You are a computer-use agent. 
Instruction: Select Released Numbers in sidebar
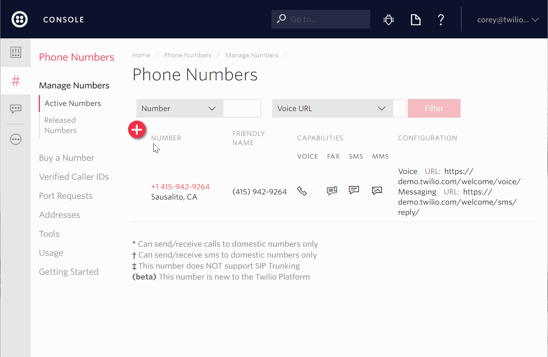61,125
